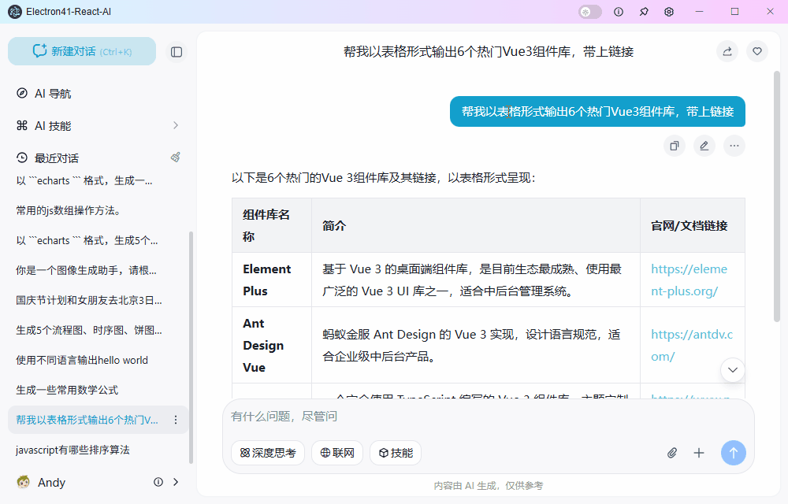Click the Ant Design Vue table cell
Screen dimensions: 788x504
tap(272, 346)
